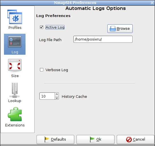Open the Extensions puzzle piece icon

15,114
